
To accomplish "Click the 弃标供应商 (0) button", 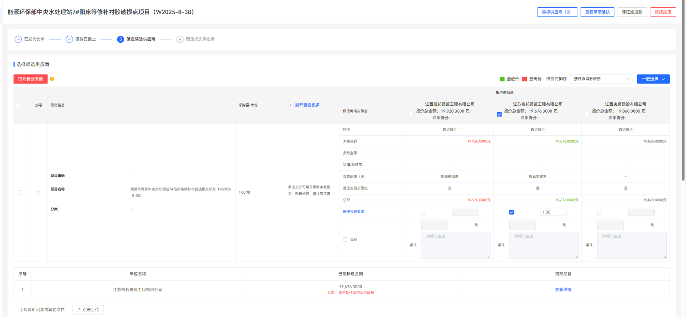I will [557, 12].
